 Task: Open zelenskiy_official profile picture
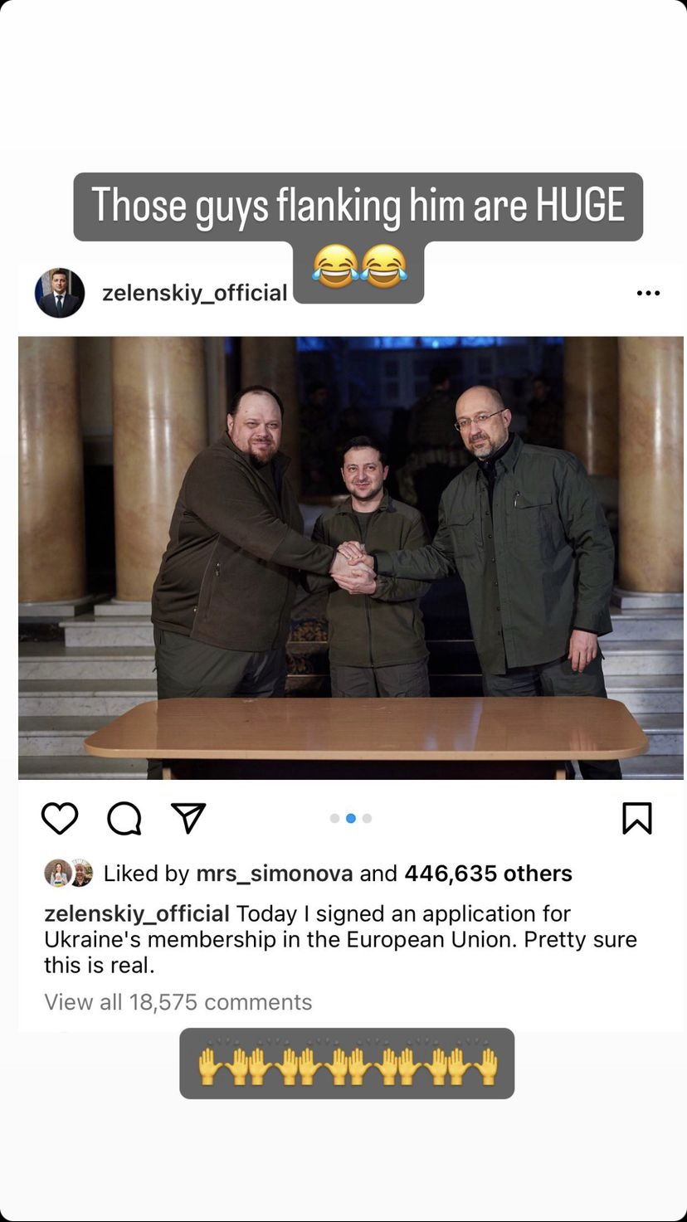click(x=60, y=293)
